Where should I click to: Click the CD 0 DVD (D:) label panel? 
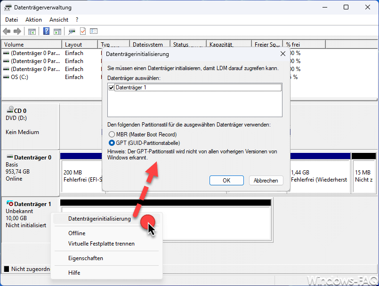[30, 127]
